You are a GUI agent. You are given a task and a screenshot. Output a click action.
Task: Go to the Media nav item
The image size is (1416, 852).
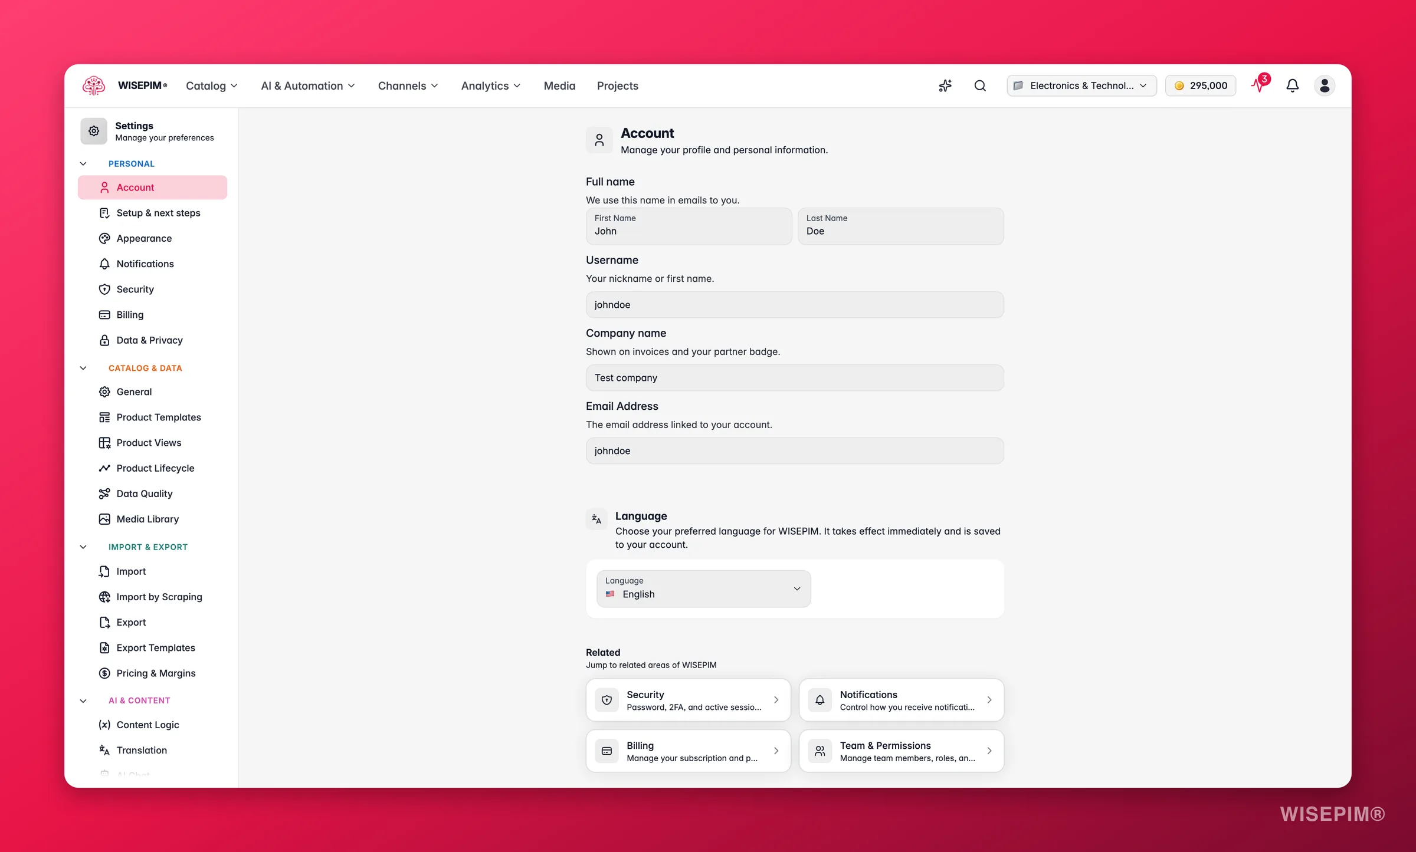559,85
